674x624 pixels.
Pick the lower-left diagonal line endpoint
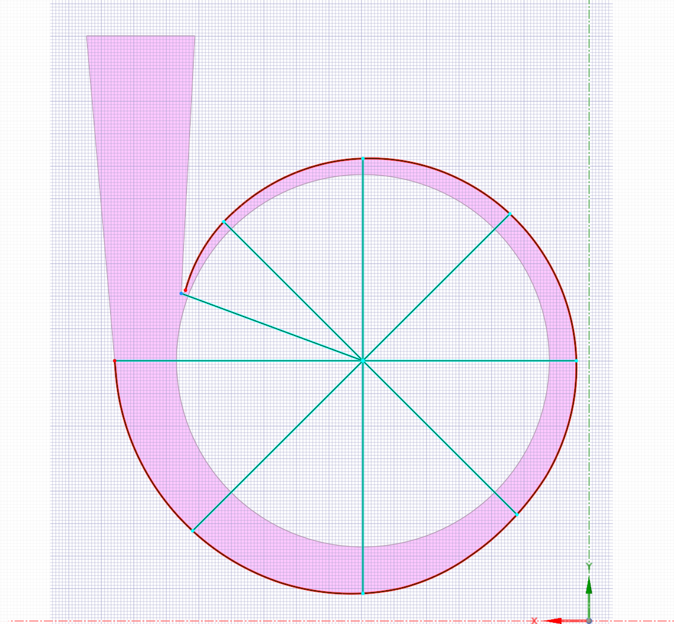click(192, 531)
